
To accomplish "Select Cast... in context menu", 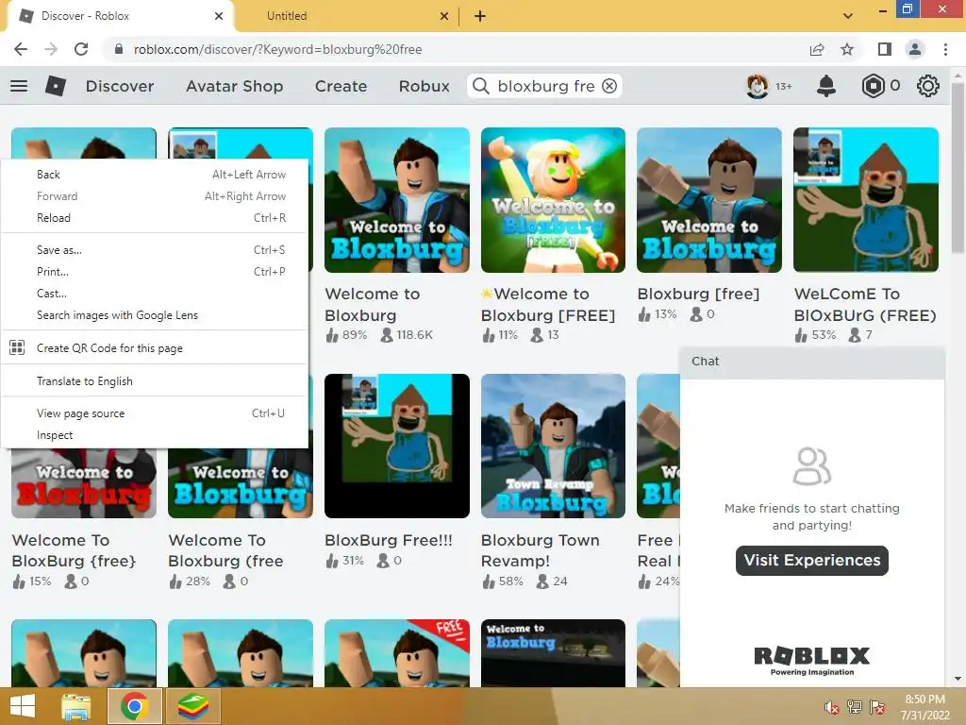I will [155, 294].
